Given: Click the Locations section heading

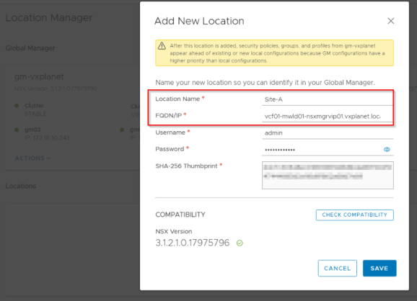Looking at the screenshot, I should tap(21, 186).
